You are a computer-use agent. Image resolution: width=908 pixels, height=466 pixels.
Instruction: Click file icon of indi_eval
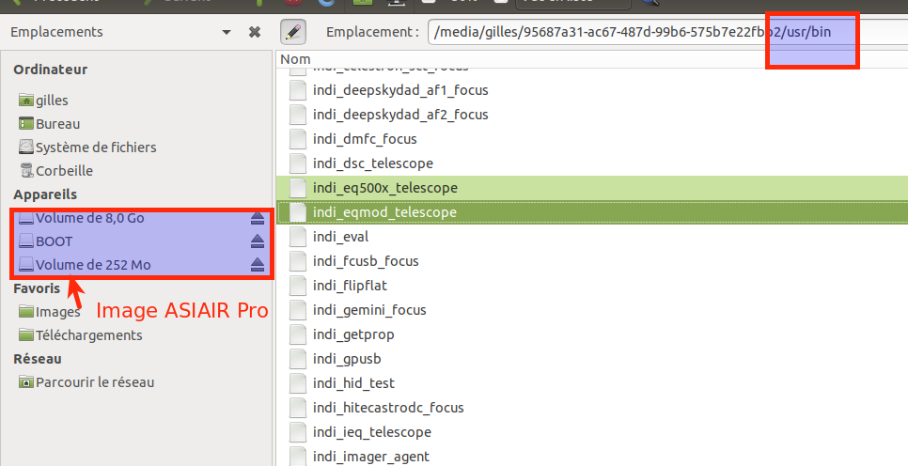[298, 237]
